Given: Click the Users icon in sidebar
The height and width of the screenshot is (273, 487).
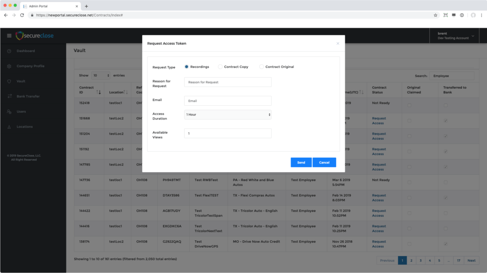Looking at the screenshot, I should (x=9, y=111).
